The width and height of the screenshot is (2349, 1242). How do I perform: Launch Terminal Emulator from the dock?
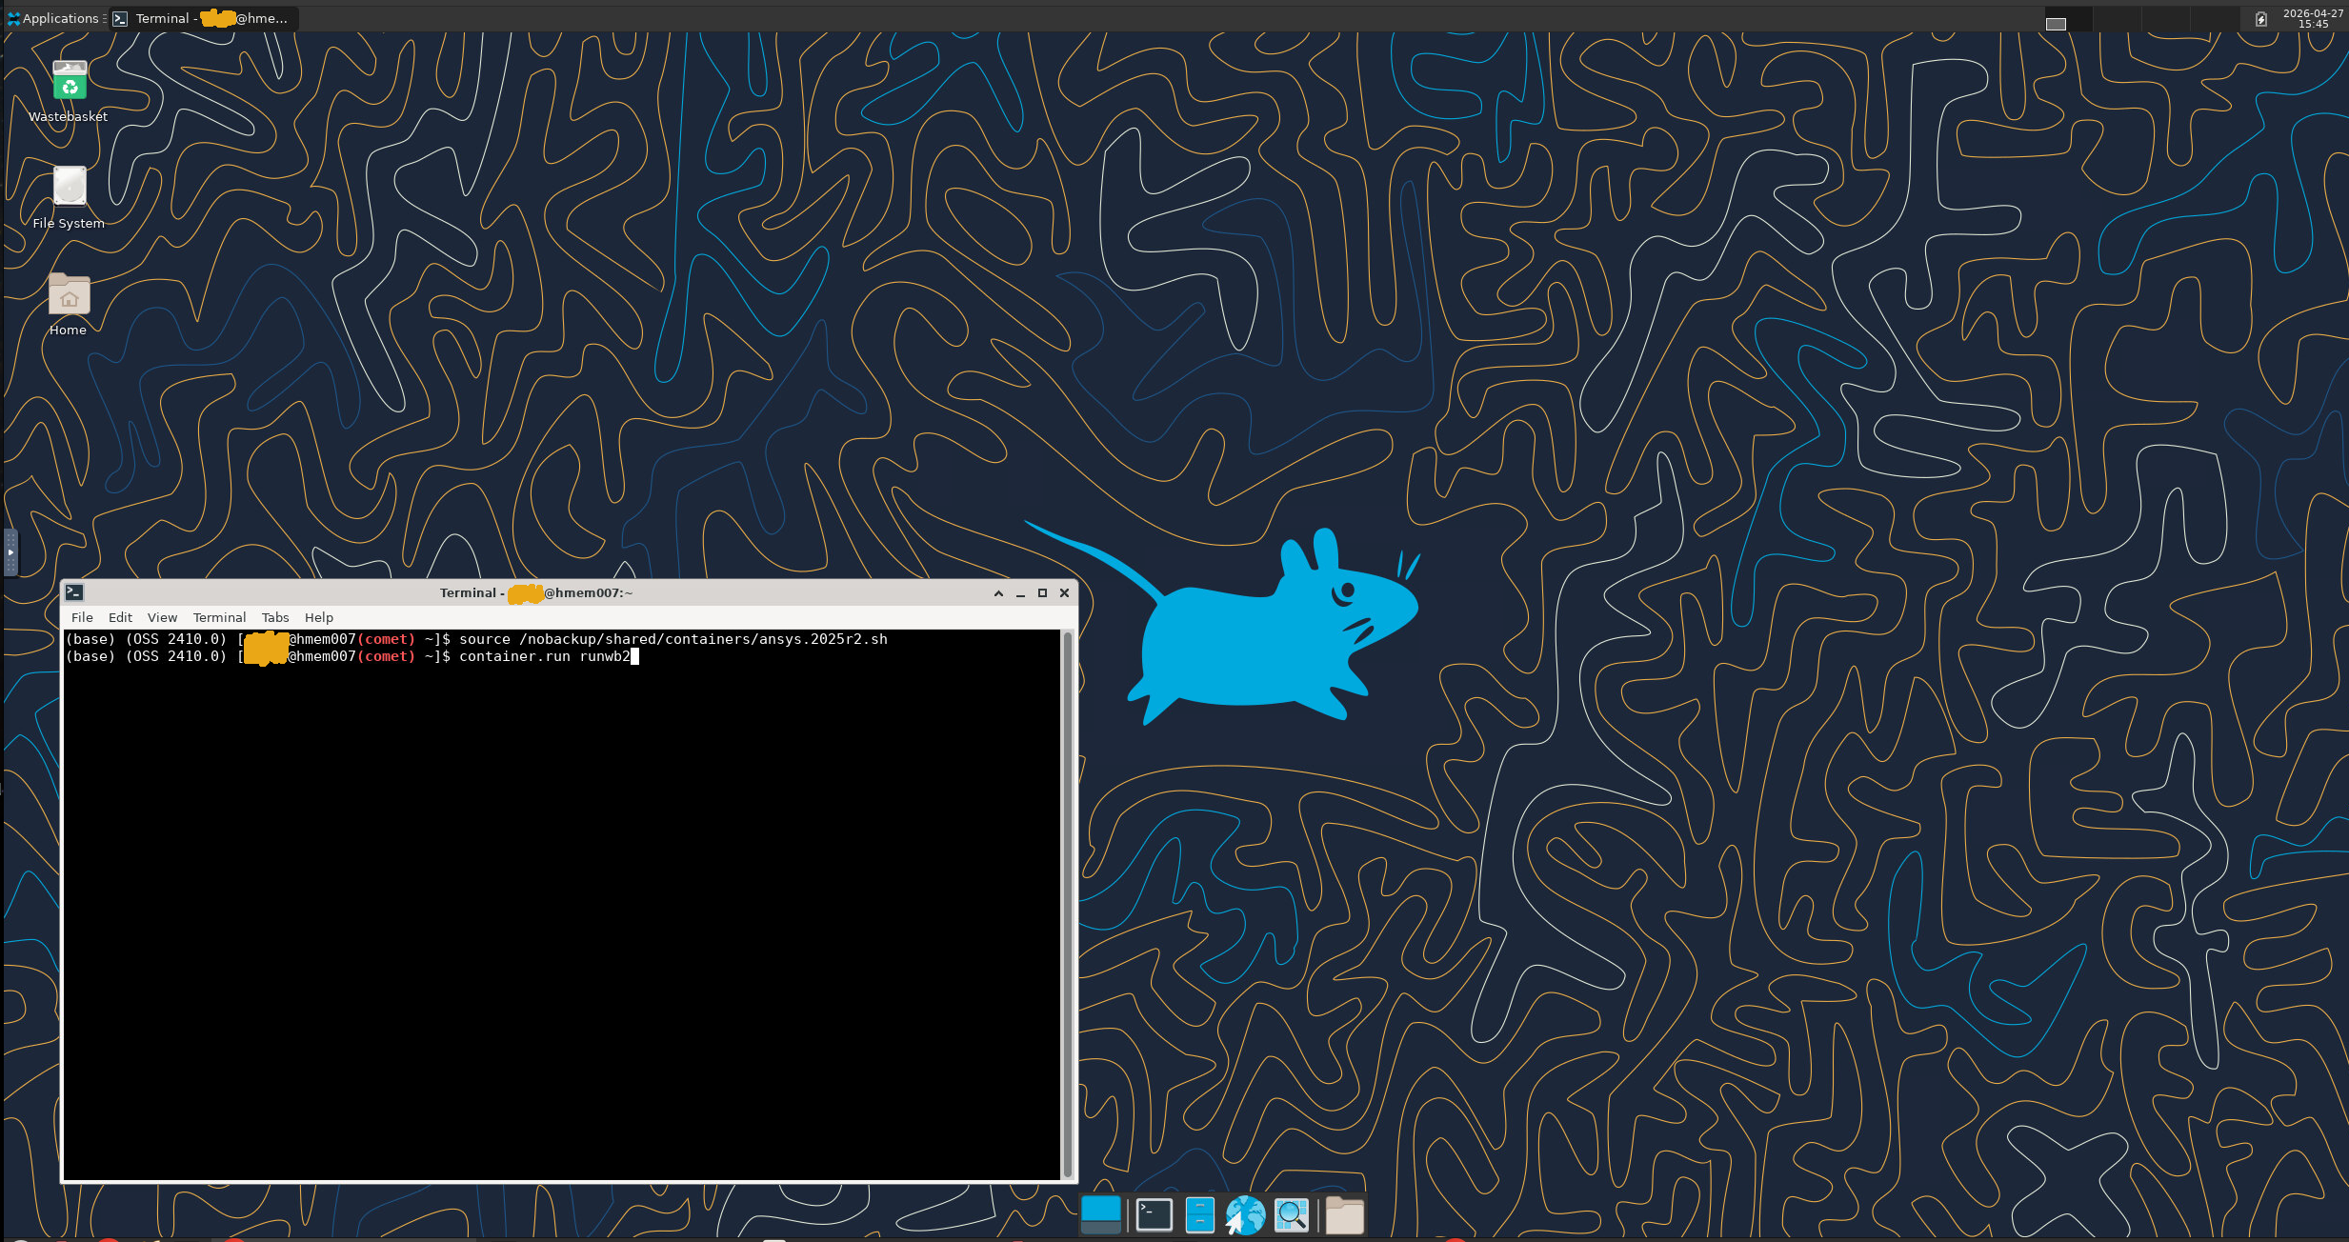pyautogui.click(x=1154, y=1214)
